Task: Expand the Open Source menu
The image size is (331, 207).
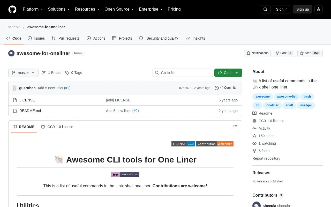Action: 119,9
